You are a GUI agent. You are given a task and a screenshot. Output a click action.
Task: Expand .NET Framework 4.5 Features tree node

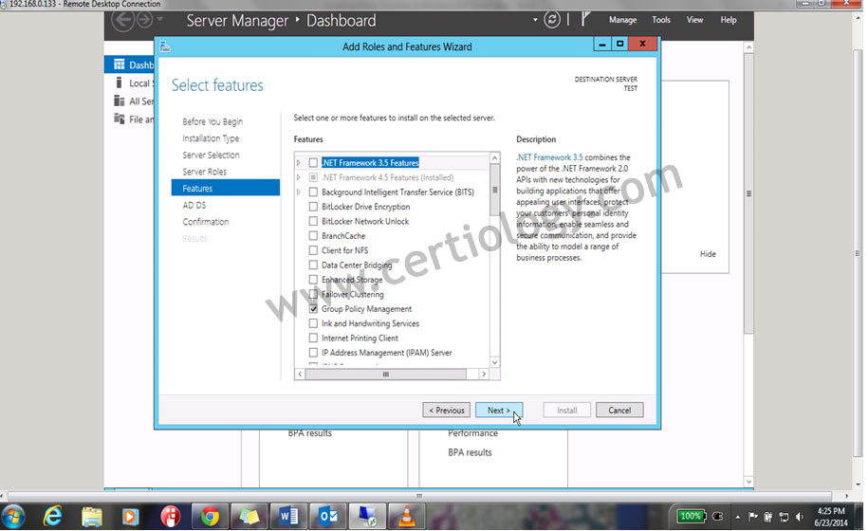(x=299, y=177)
